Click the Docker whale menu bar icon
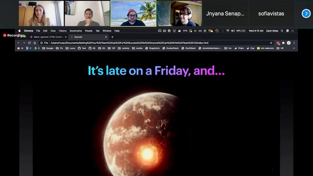This screenshot has height=176, width=313. [179, 31]
